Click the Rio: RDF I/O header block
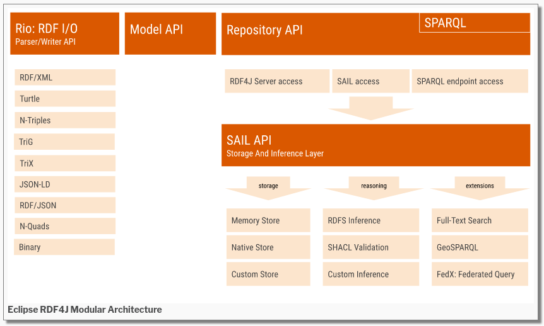Screen dimensions: 544x326 click(x=64, y=34)
